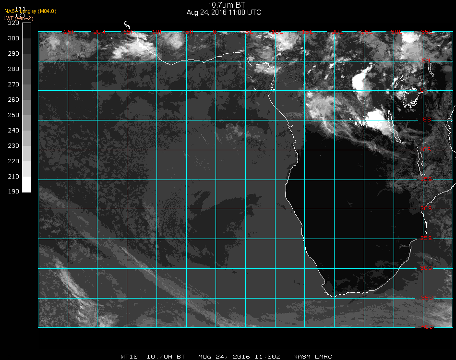
Task: Click the 25W longitude label
Action: pyautogui.click(x=70, y=32)
